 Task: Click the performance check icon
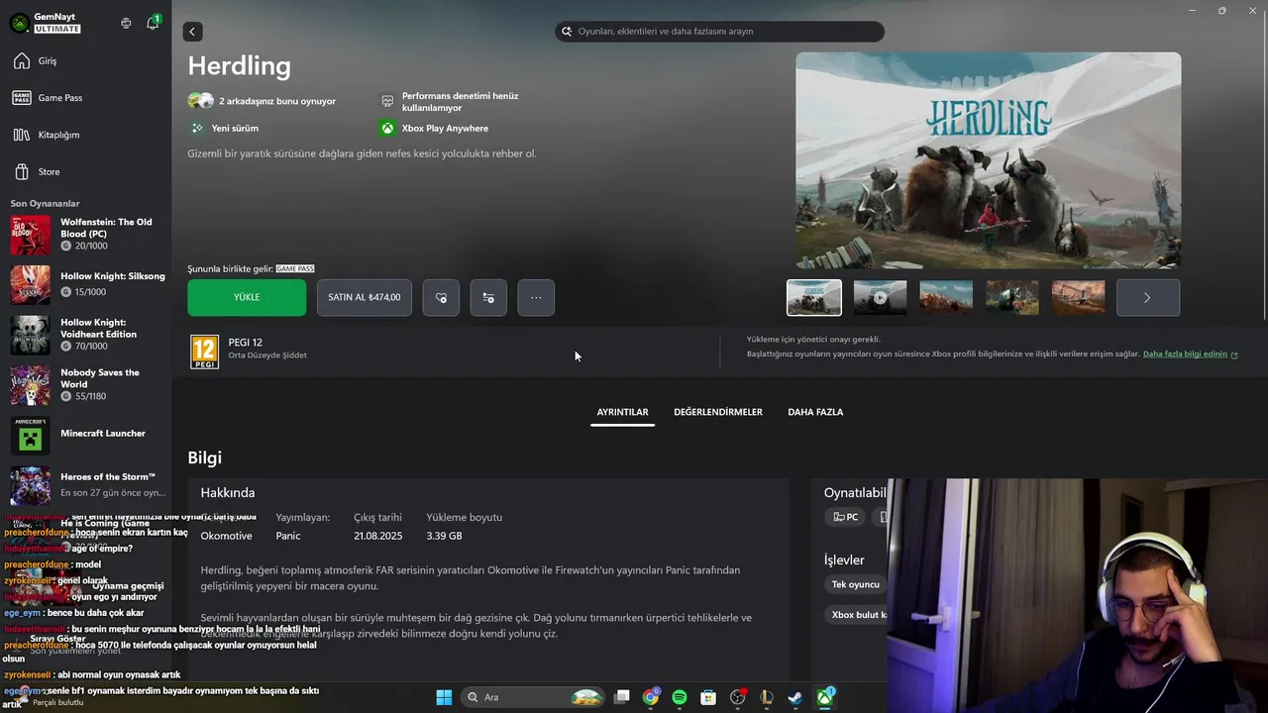(x=387, y=101)
